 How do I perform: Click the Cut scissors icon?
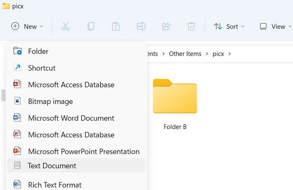pos(66,26)
